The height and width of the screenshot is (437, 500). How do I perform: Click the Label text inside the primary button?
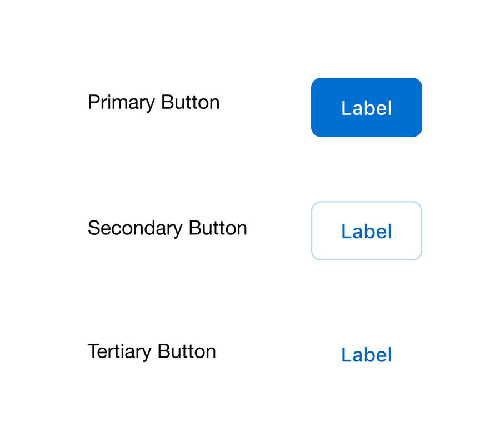tap(367, 108)
